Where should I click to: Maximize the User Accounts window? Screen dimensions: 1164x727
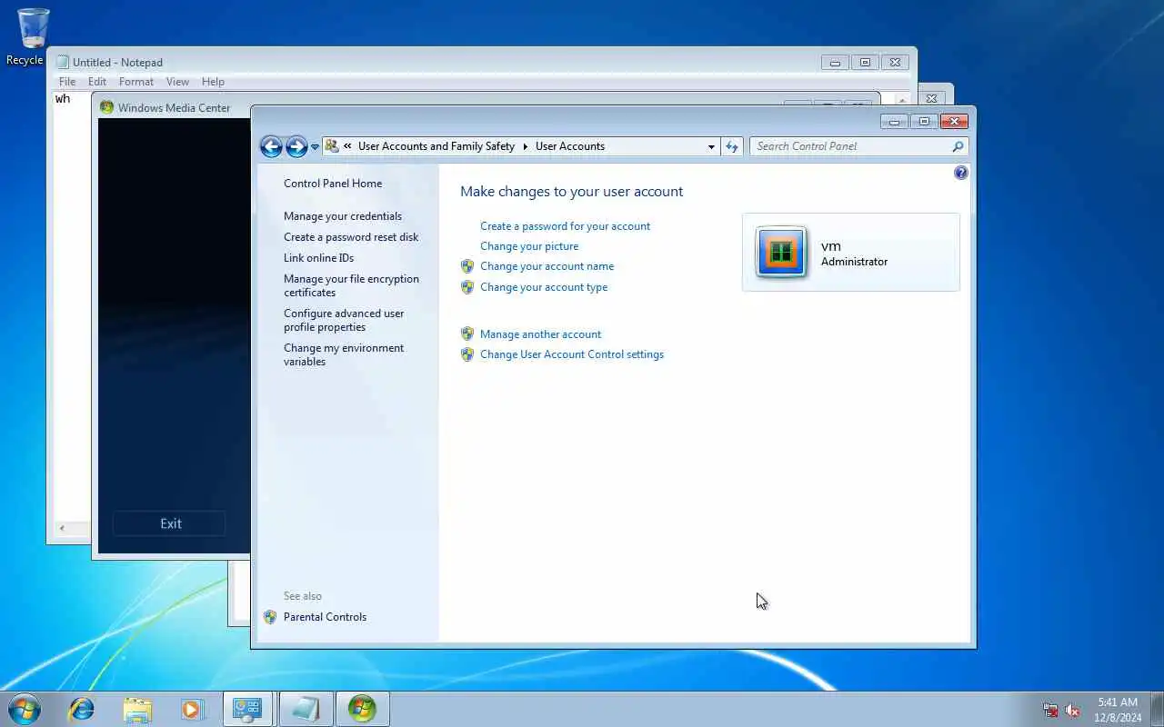925,121
